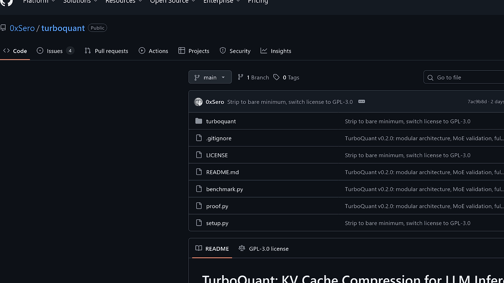The image size is (504, 283).
Task: Open the .gitignore file
Action: [219, 138]
